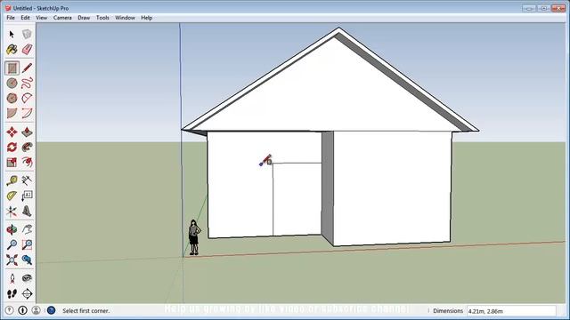Viewport: 570px width, 320px height.
Task: Click the Zoom Extents tool
Action: point(12,260)
